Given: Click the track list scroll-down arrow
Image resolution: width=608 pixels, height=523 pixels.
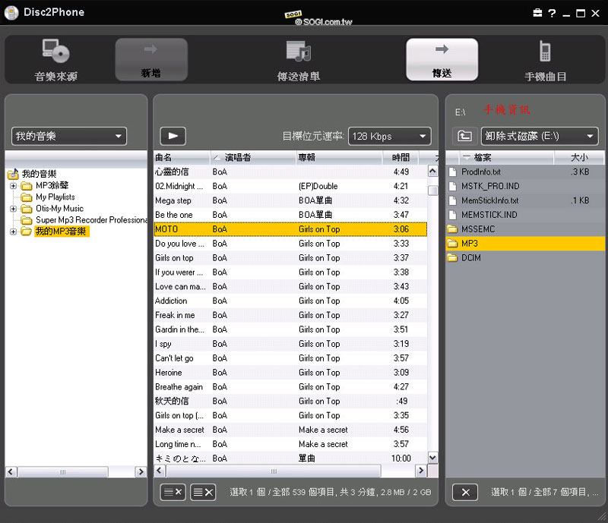Looking at the screenshot, I should (x=432, y=458).
